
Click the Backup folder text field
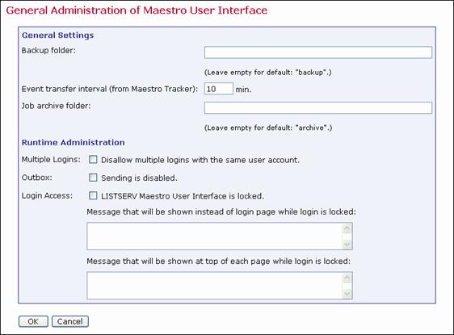click(318, 52)
